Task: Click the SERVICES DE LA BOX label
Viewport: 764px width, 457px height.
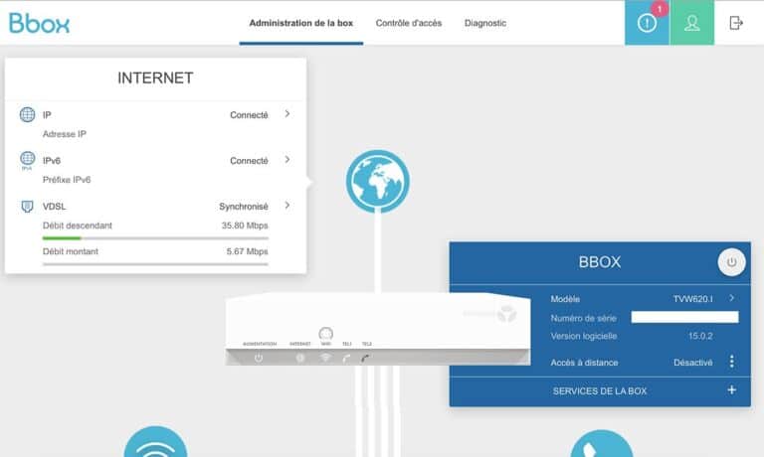Action: pos(599,391)
